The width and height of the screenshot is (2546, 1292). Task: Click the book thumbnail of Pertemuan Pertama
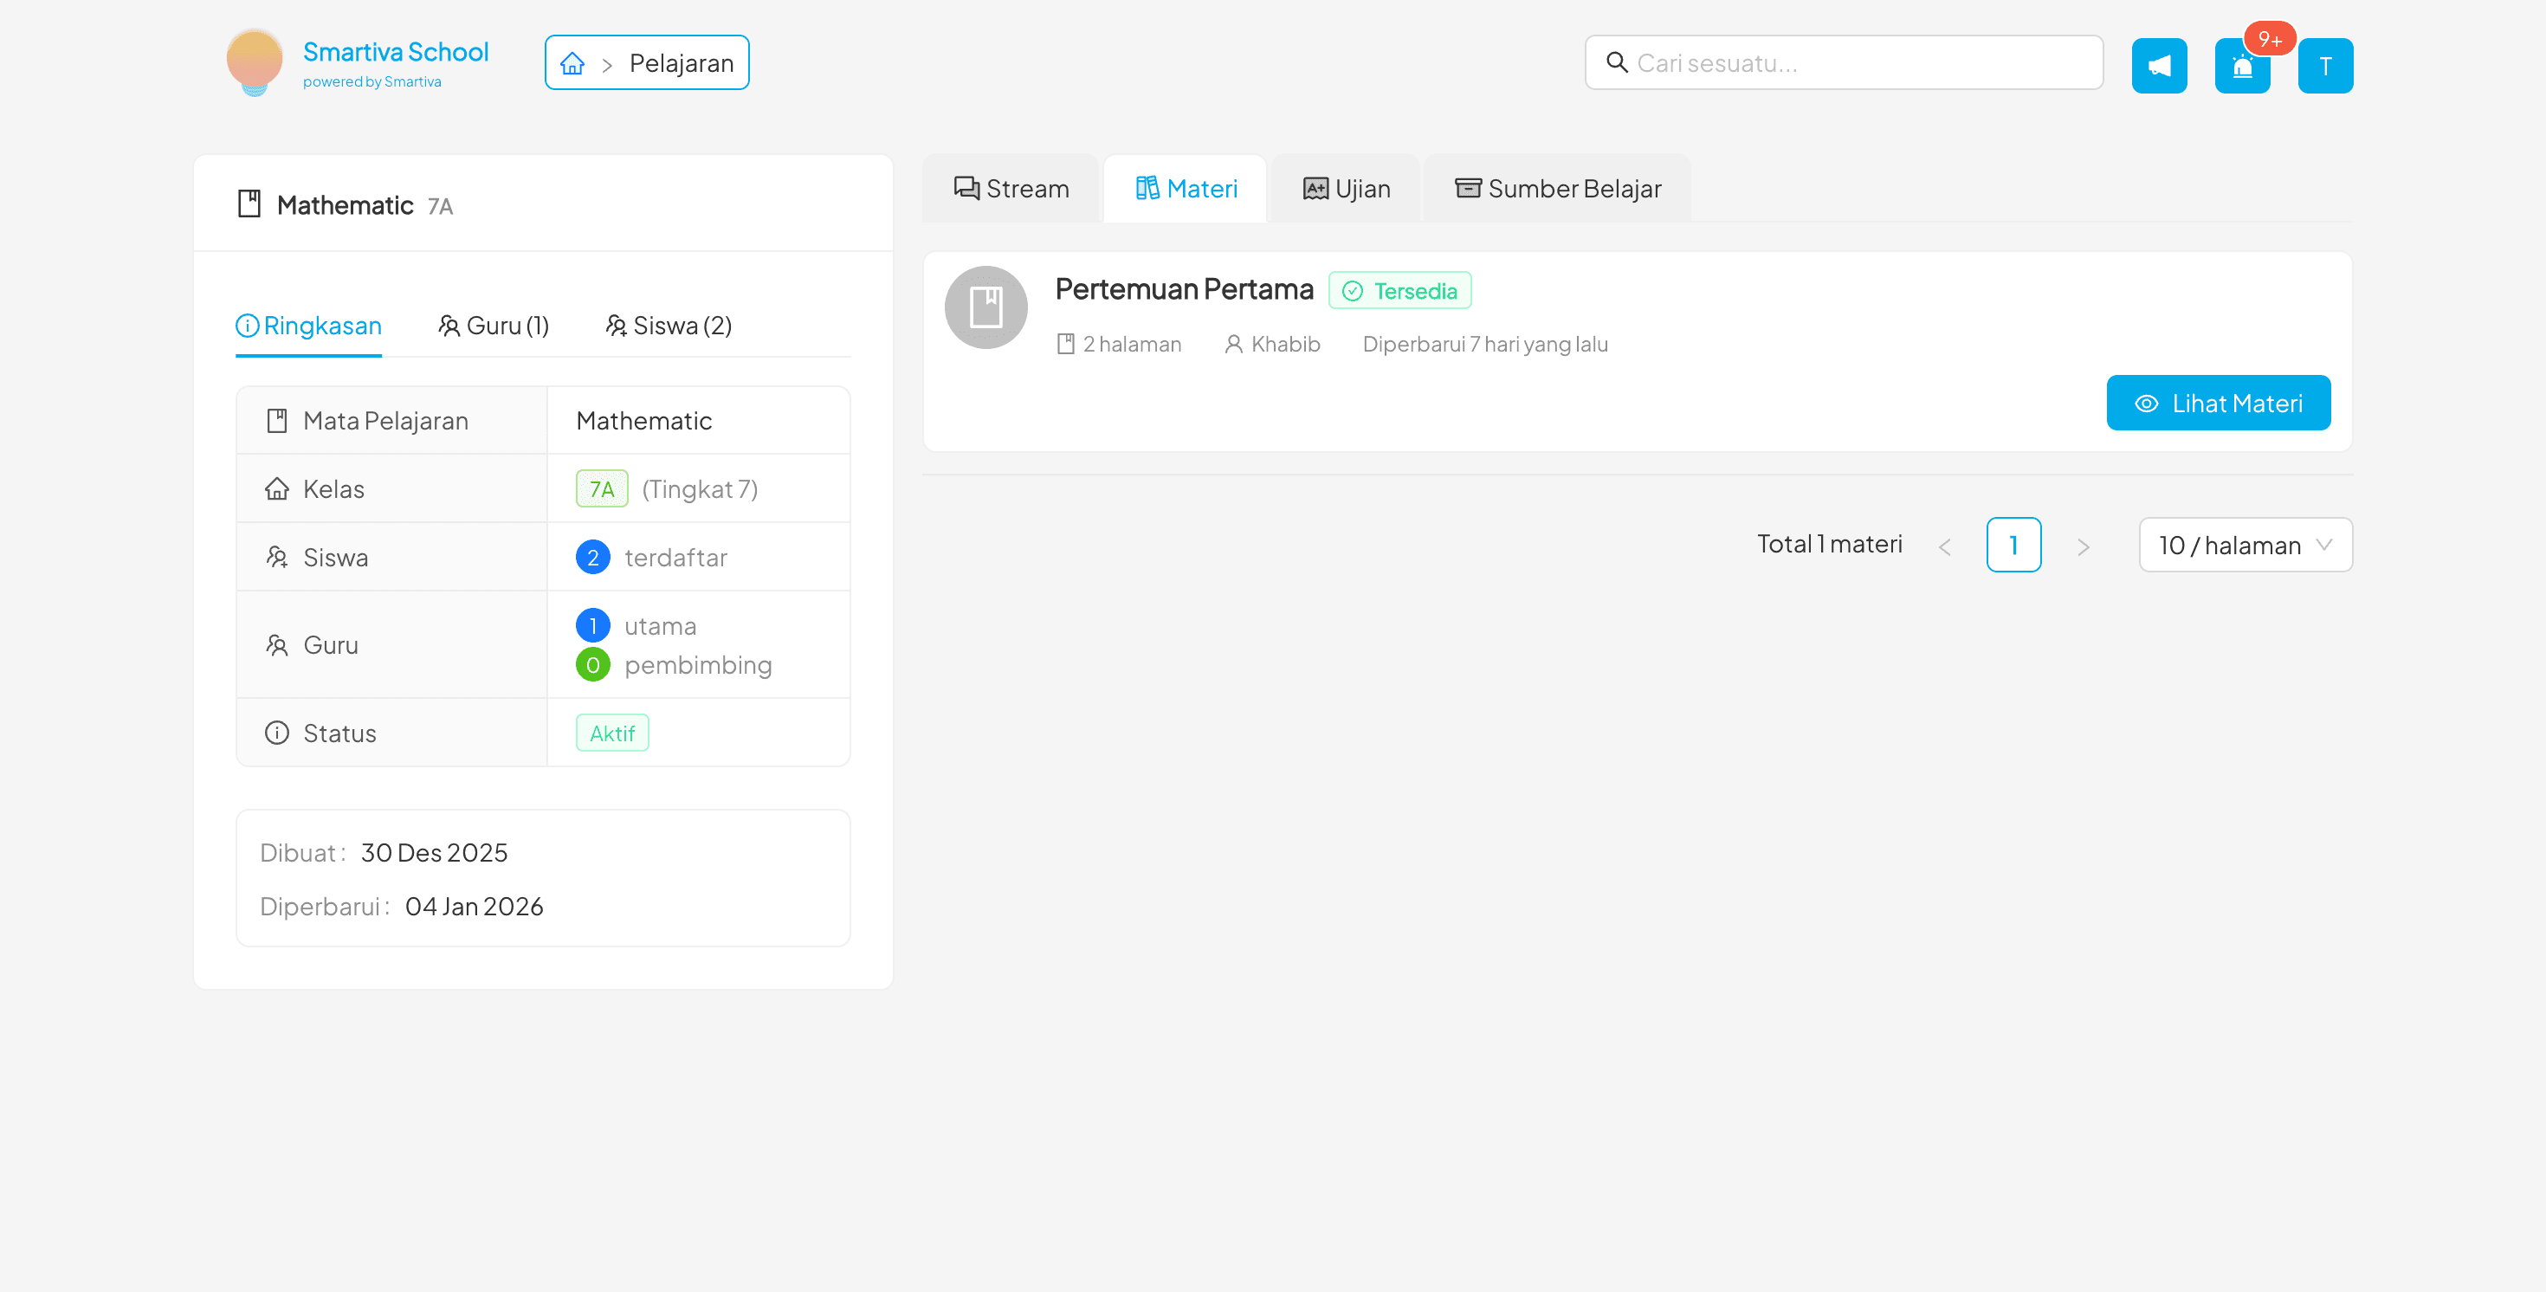point(985,307)
